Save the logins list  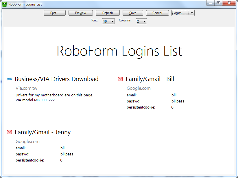tap(133, 13)
